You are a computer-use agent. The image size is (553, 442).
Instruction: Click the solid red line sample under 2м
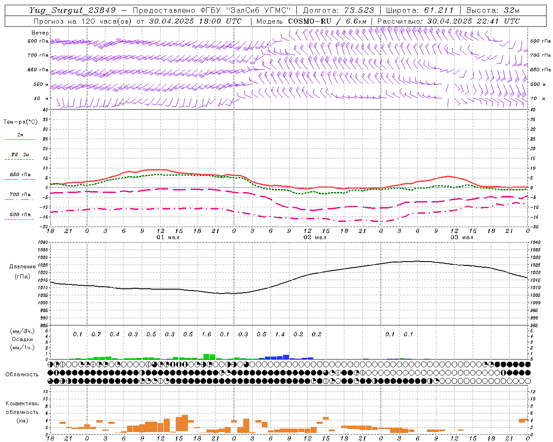pyautogui.click(x=20, y=140)
